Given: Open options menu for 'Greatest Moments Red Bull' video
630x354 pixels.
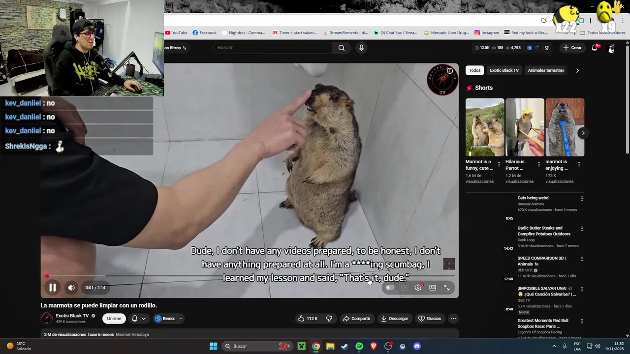Looking at the screenshot, I should [x=582, y=321].
